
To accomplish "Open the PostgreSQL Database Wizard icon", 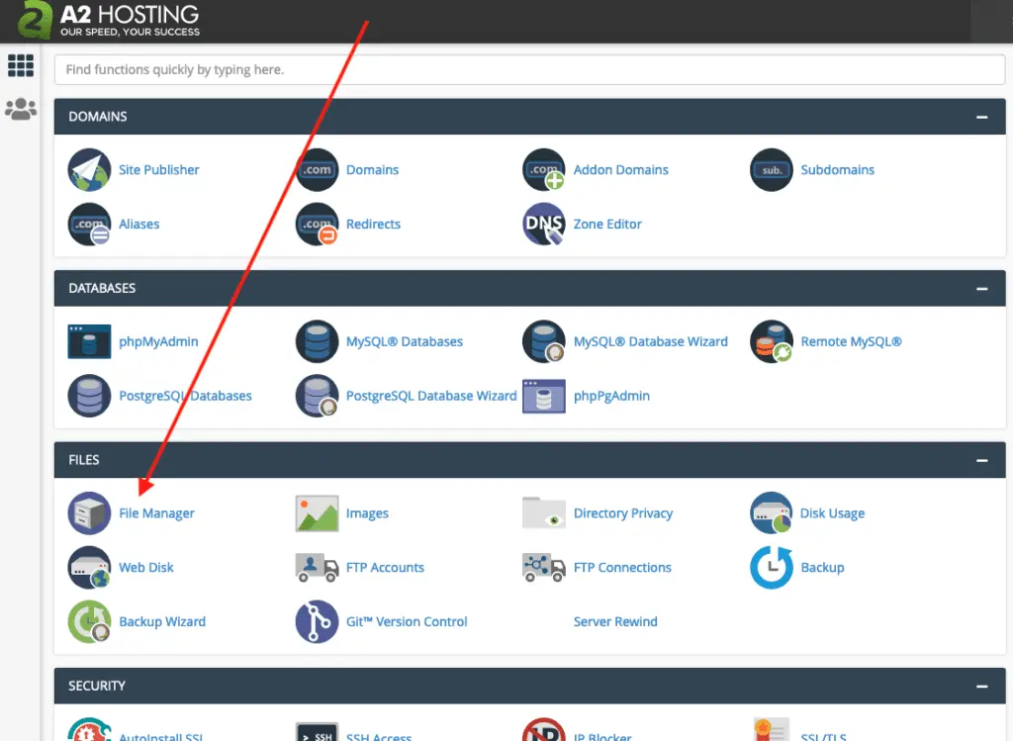I will click(x=317, y=396).
